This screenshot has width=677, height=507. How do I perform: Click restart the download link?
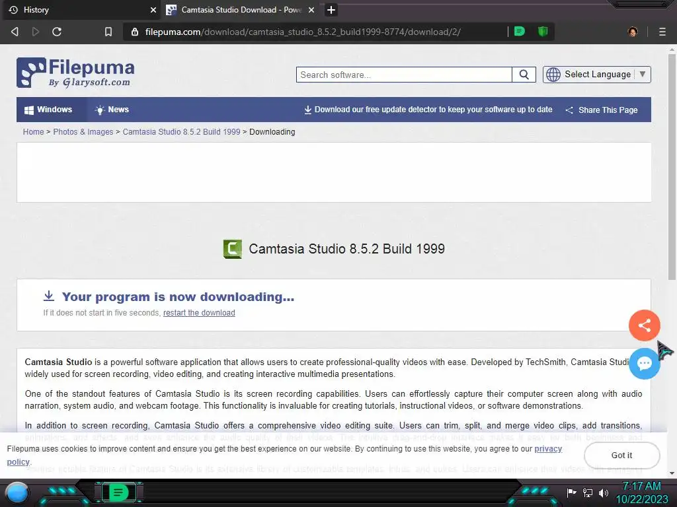pyautogui.click(x=199, y=312)
